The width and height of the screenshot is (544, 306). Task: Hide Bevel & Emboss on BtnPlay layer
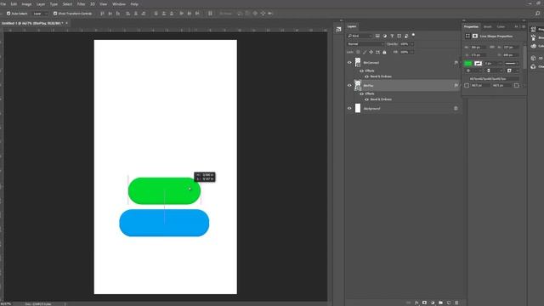pyautogui.click(x=366, y=99)
